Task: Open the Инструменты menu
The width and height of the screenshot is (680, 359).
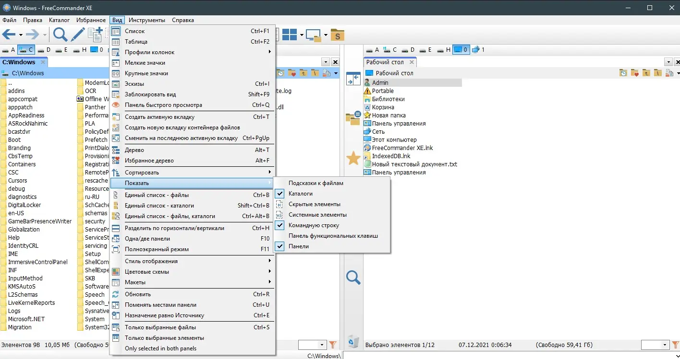Action: pyautogui.click(x=146, y=20)
